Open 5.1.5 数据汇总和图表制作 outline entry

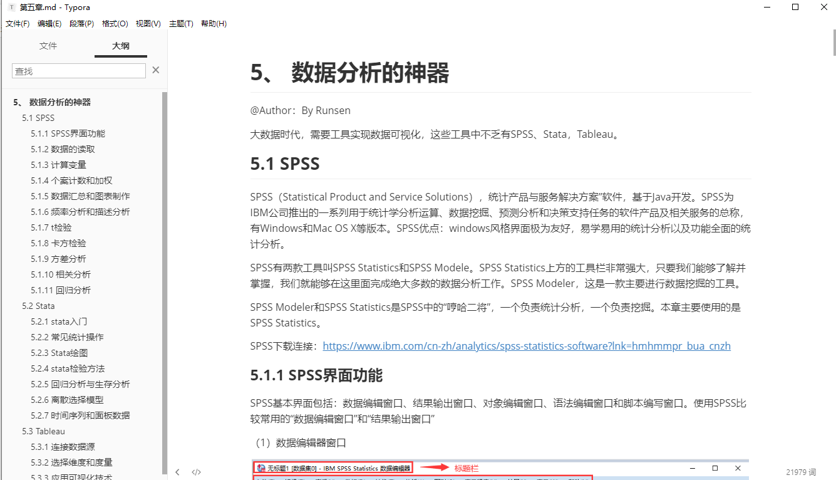81,196
